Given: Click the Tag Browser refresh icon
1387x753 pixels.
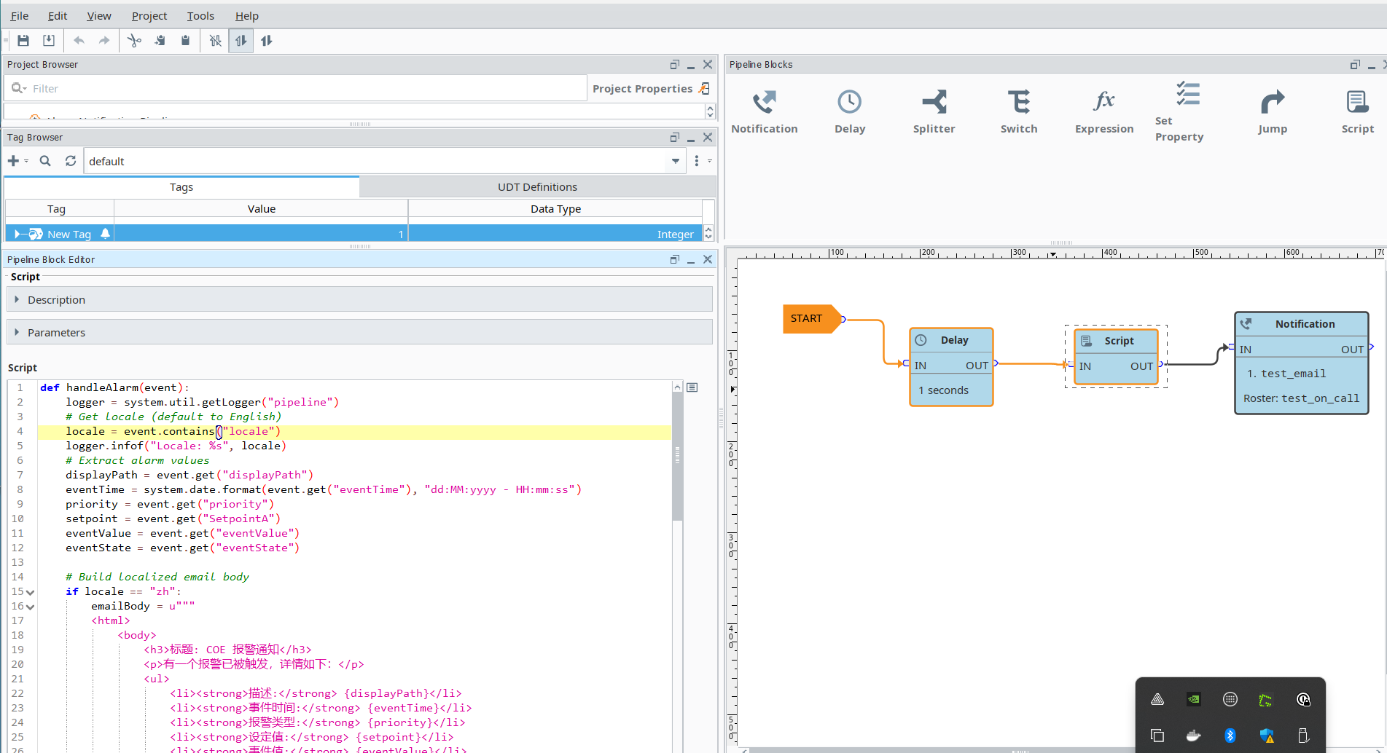Looking at the screenshot, I should 71,161.
